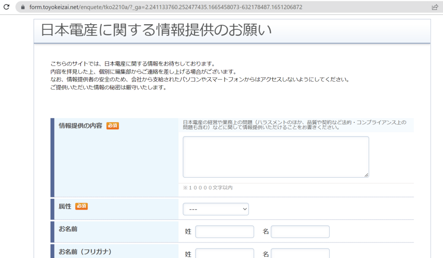
Task: Focus the フリガナ 名 input field
Action: coord(300,253)
